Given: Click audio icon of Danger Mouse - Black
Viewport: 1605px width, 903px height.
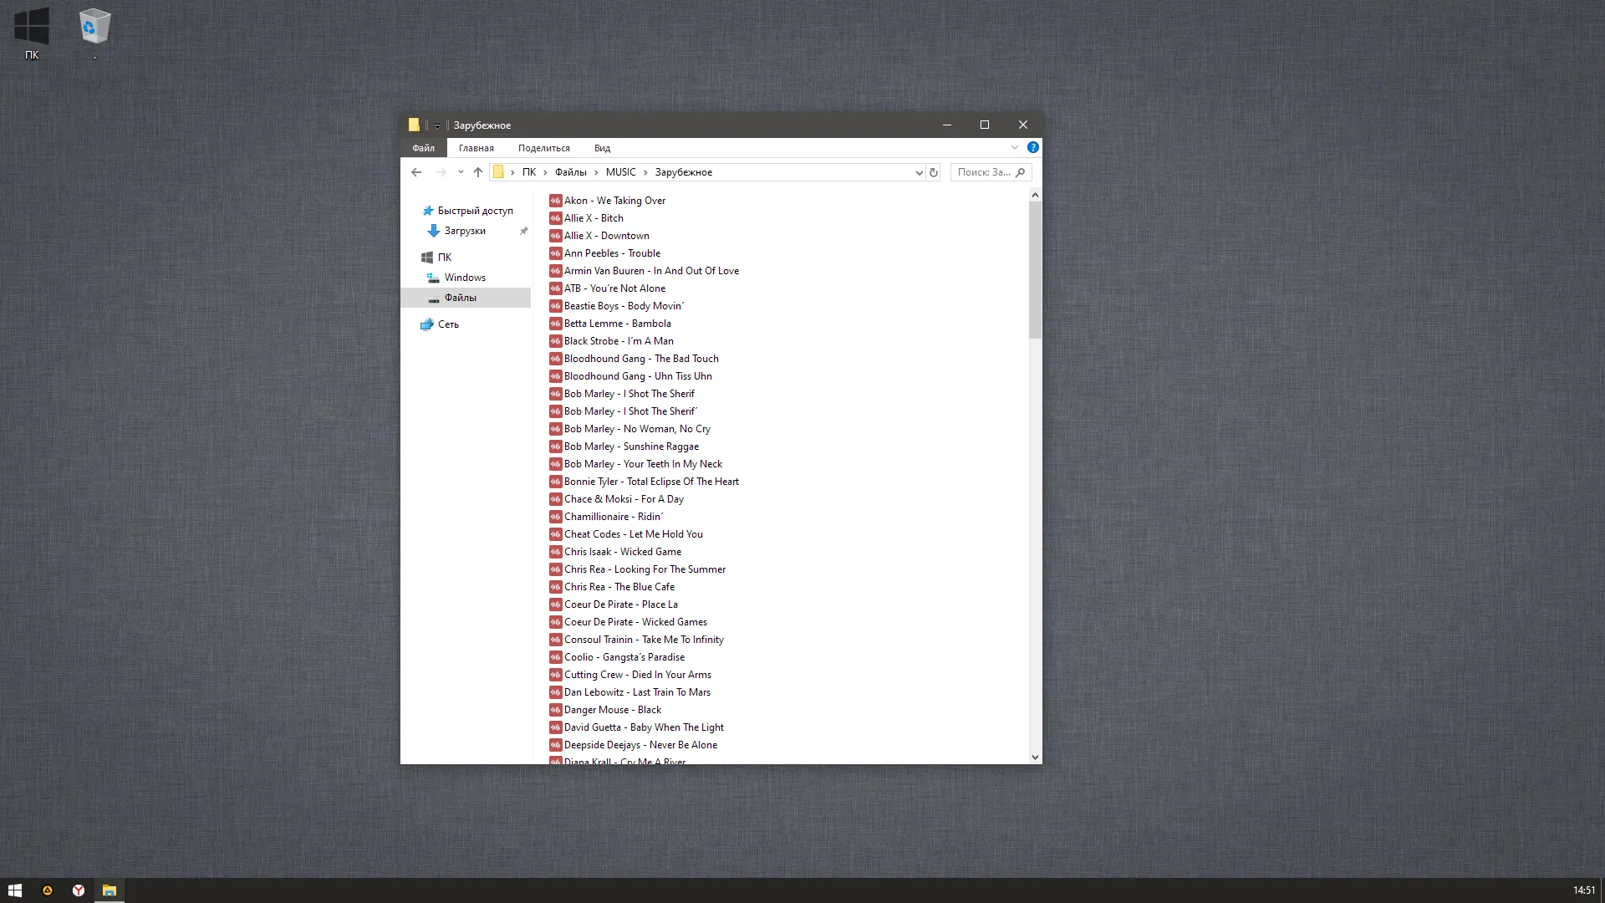Looking at the screenshot, I should [x=555, y=710].
